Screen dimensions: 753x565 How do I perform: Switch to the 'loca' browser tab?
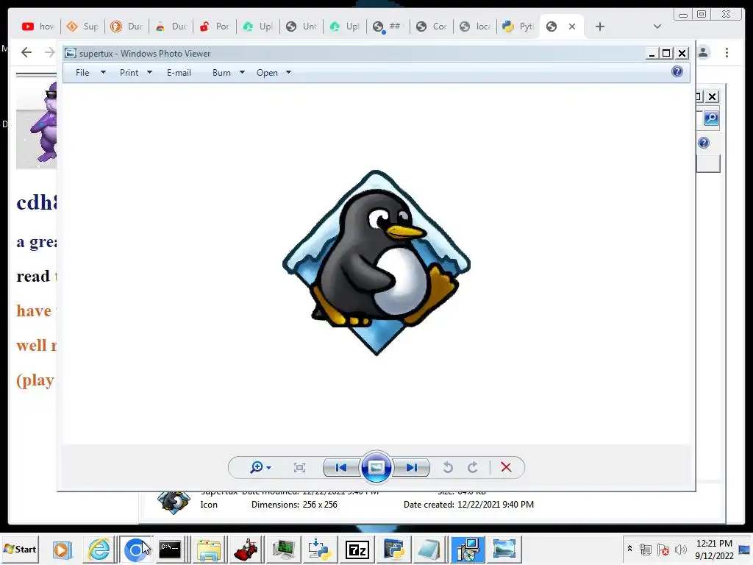click(x=475, y=26)
